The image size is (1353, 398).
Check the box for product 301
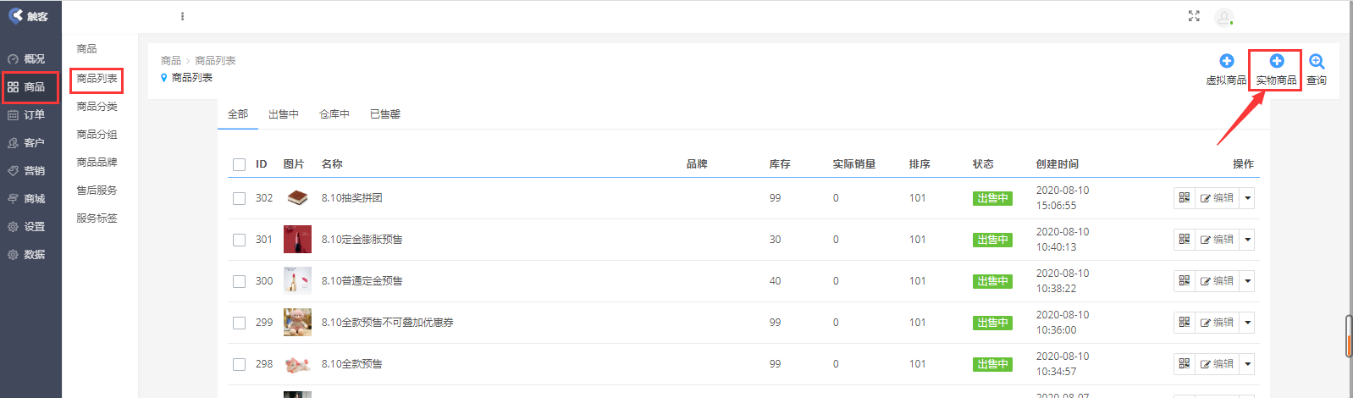239,240
